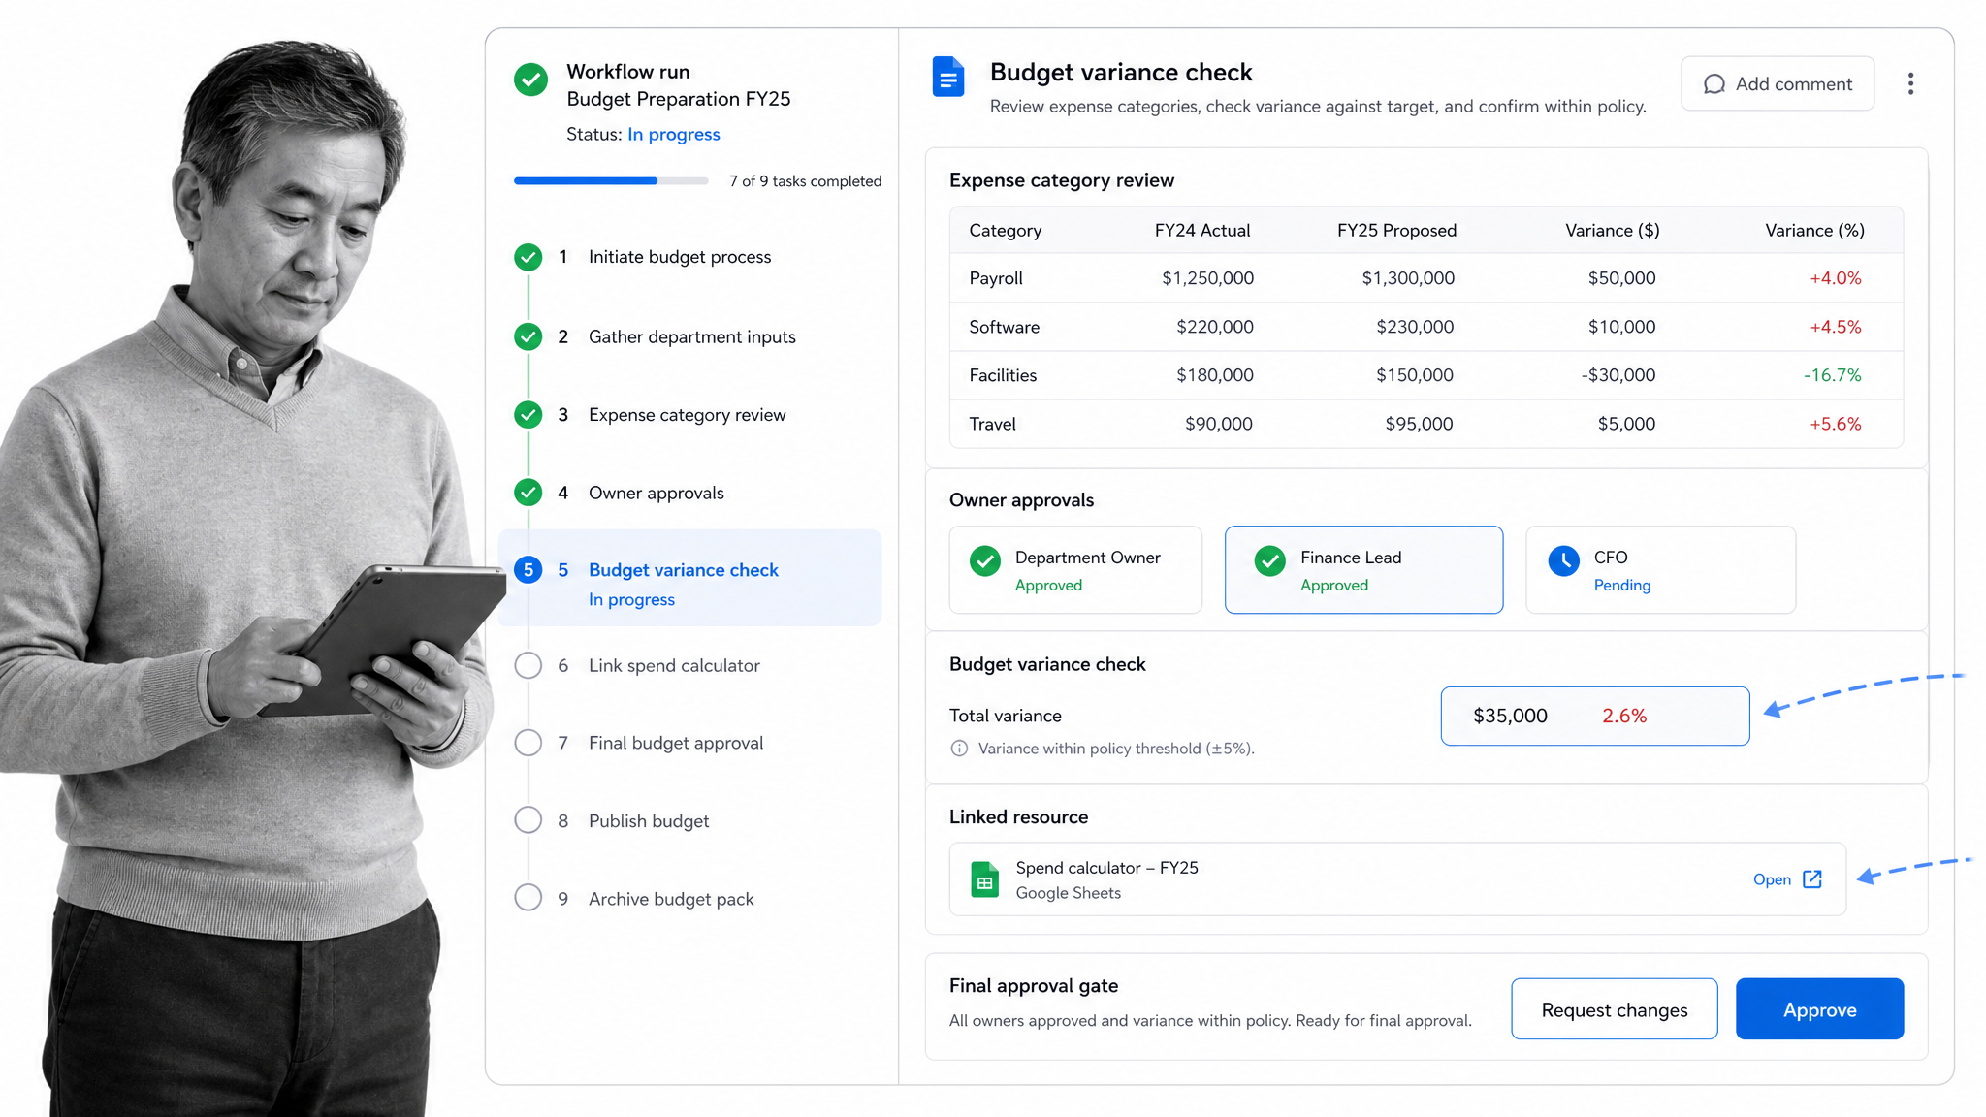
Task: Click the Facilities row label
Action: pyautogui.click(x=1003, y=375)
